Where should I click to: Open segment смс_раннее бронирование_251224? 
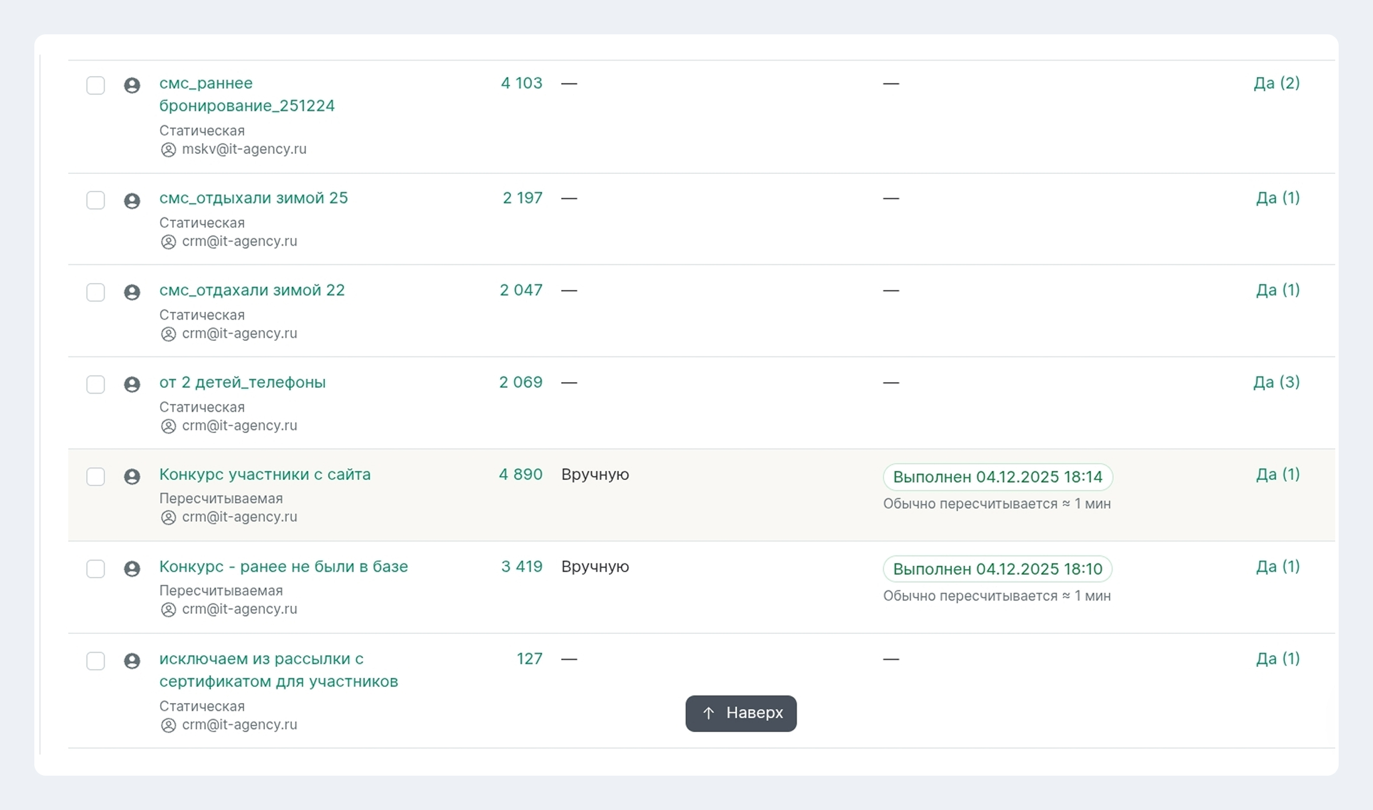click(x=247, y=94)
